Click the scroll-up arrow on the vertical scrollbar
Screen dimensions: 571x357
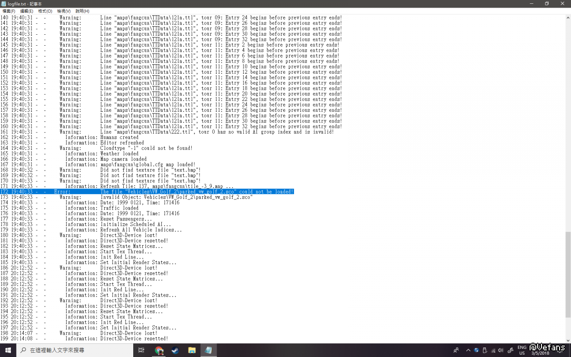pyautogui.click(x=568, y=17)
